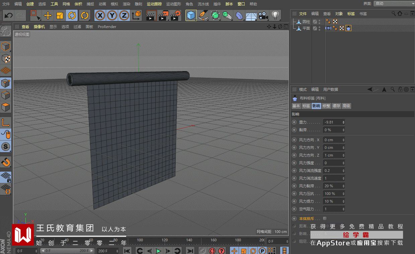Click the undo arrow icon
Screen dimensions: 415x254
(x=8, y=16)
